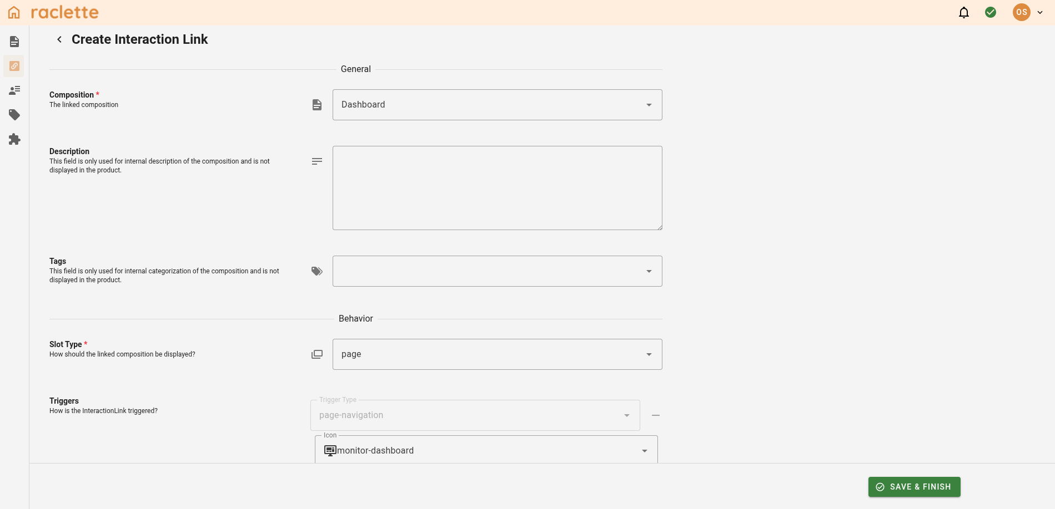Go back using the arrow beside Create Interaction Link
1055x509 pixels.
coord(59,39)
